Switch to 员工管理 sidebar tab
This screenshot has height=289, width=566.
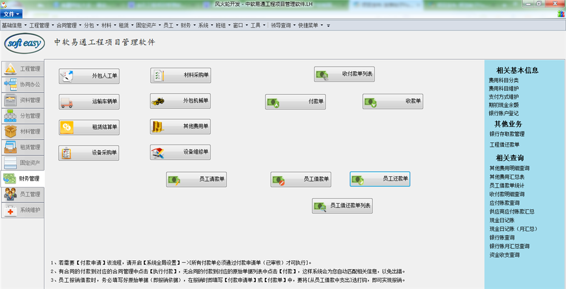click(x=23, y=194)
